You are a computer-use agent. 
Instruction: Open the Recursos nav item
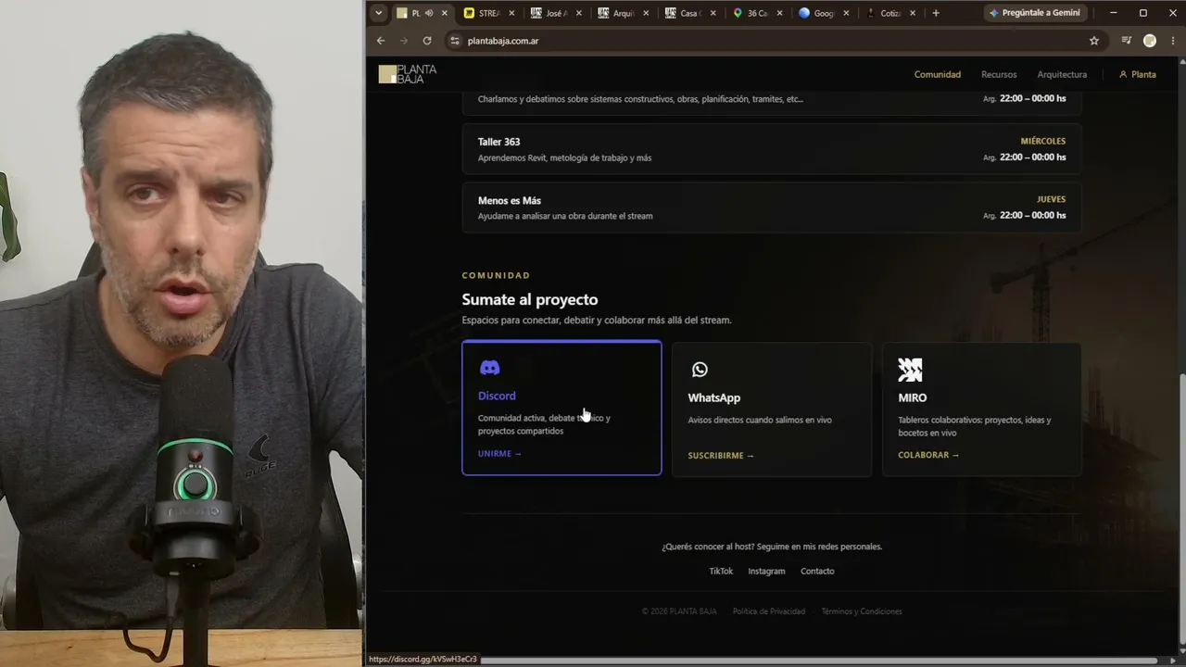999,74
